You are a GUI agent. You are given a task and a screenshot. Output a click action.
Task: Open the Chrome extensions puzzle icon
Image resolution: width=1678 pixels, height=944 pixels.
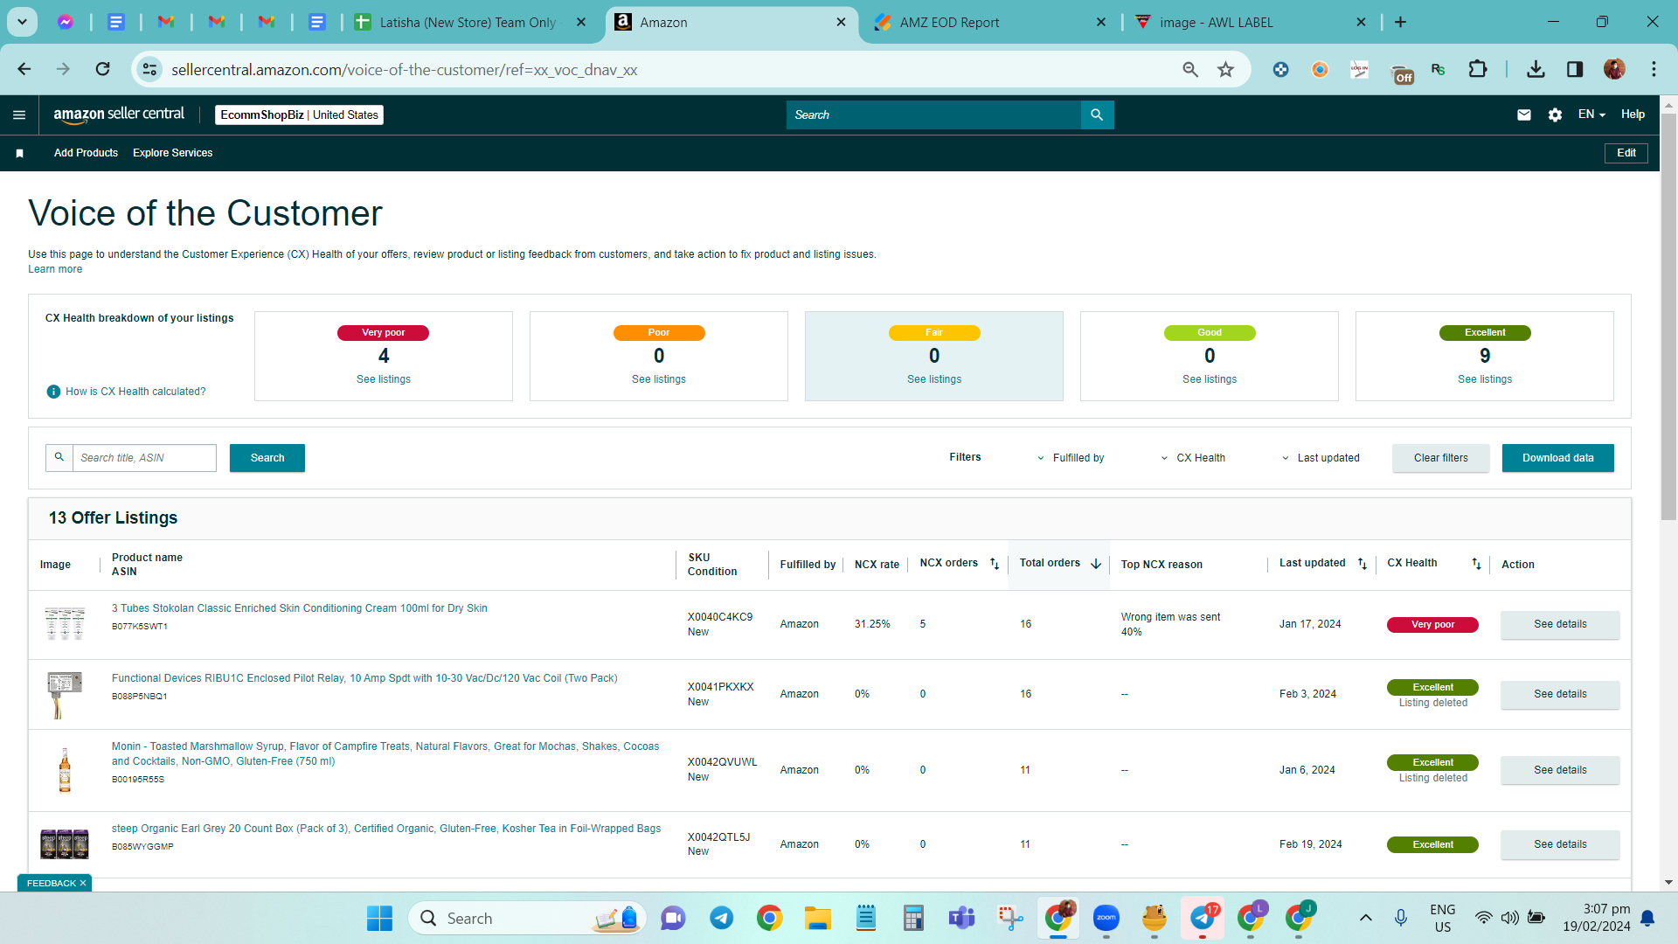(x=1478, y=69)
